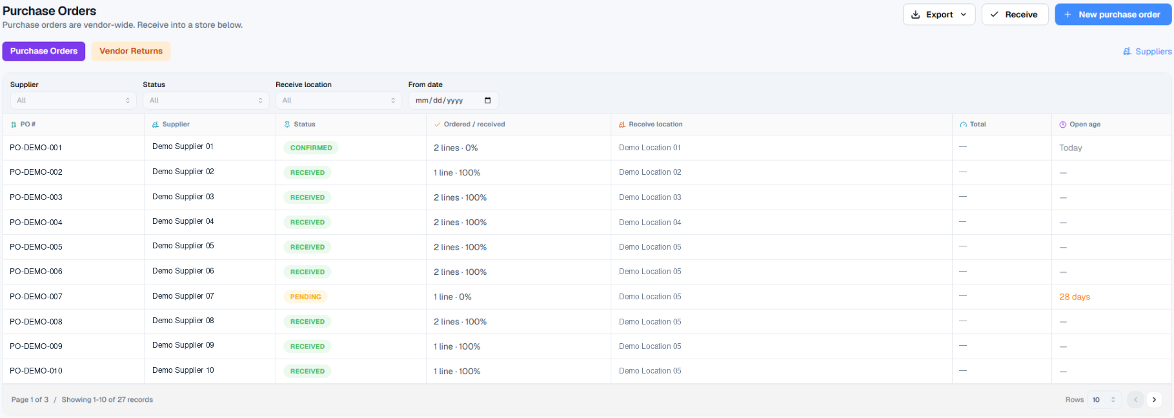
Task: Click the checkmark icon in Receive button
Action: coord(995,14)
